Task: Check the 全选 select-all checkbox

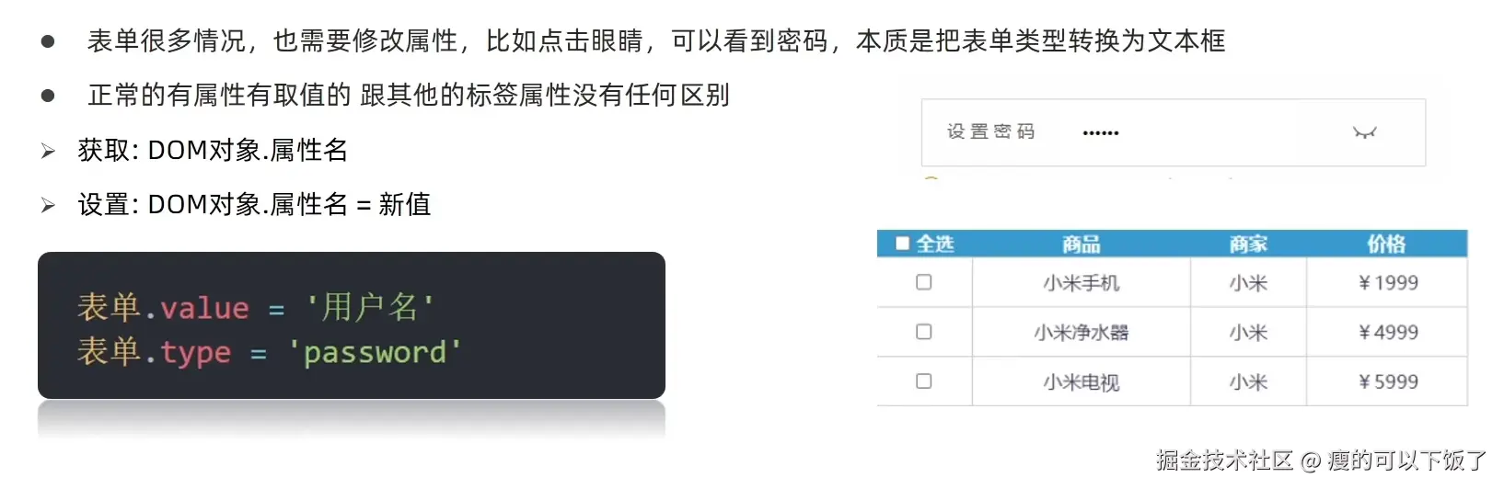Action: pyautogui.click(x=903, y=244)
